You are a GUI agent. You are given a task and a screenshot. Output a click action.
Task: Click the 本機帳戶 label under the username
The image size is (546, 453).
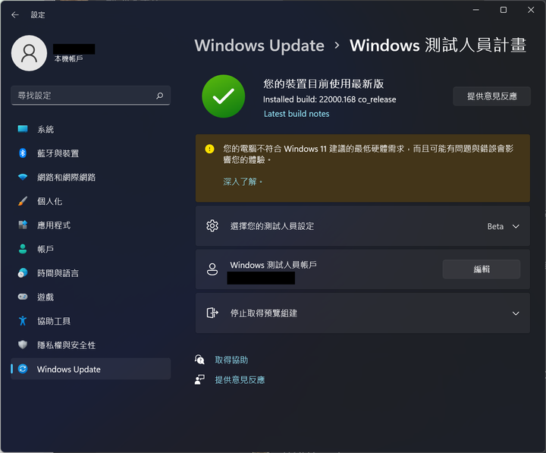coord(68,58)
